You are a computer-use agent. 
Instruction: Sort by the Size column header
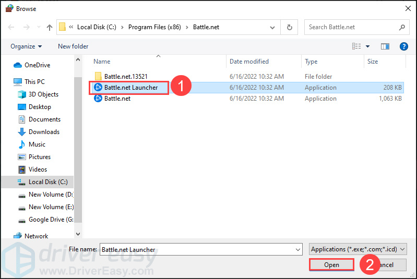[x=373, y=62]
